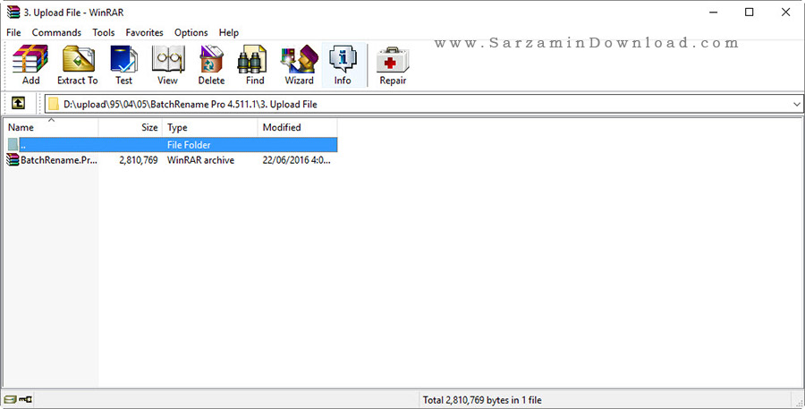
Task: Select the '..' parent folder row
Action: tap(172, 145)
